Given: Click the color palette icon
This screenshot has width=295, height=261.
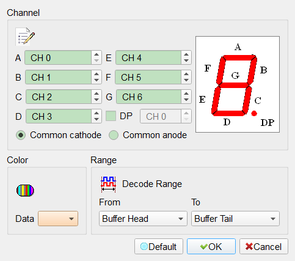Looking at the screenshot, I should click(x=25, y=191).
